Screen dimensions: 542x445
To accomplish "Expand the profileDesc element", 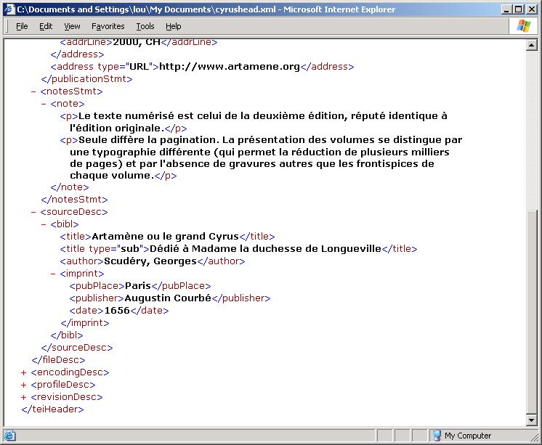I will tap(24, 385).
